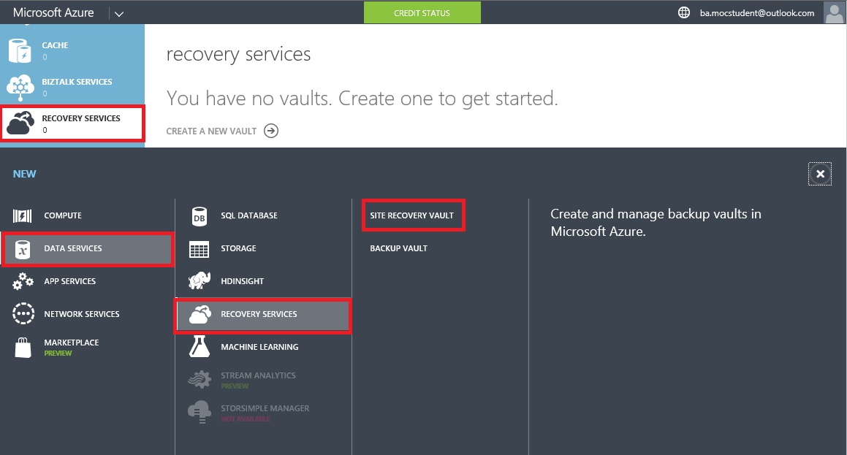847x455 pixels.
Task: Click the App Services gears icon
Action: (x=23, y=281)
